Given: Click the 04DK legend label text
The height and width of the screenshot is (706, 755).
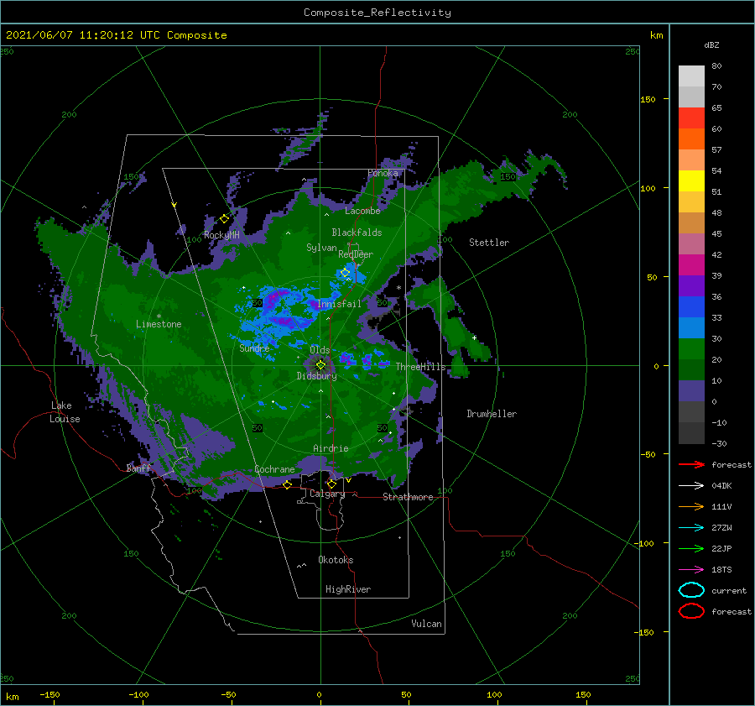Looking at the screenshot, I should point(721,486).
